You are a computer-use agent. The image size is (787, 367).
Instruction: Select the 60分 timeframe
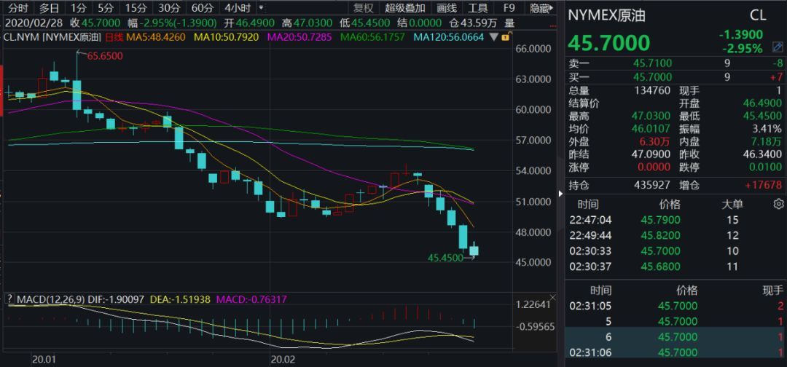click(203, 8)
